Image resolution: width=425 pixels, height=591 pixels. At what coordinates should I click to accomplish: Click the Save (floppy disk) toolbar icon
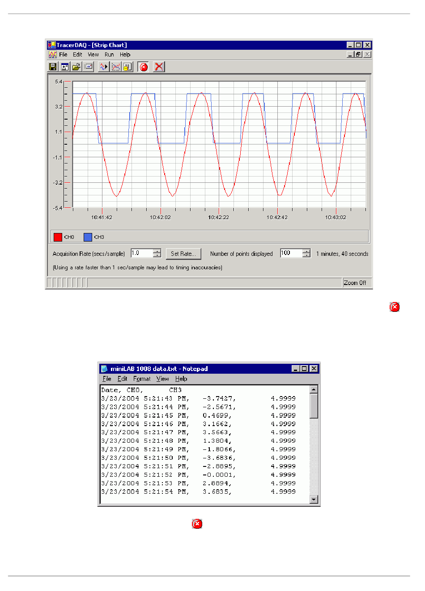[x=53, y=67]
